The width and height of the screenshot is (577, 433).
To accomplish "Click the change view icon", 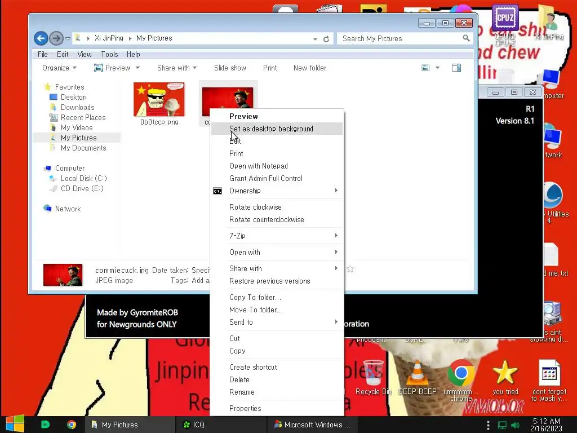I will point(425,68).
